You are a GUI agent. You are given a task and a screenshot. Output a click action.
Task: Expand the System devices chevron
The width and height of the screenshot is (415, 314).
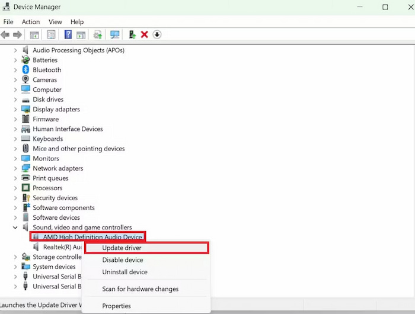[x=15, y=267]
